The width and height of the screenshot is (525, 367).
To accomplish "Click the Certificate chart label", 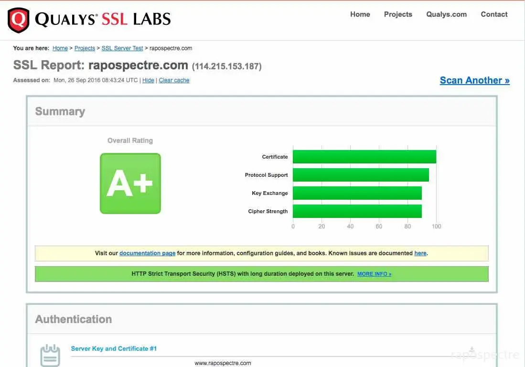I will (275, 157).
